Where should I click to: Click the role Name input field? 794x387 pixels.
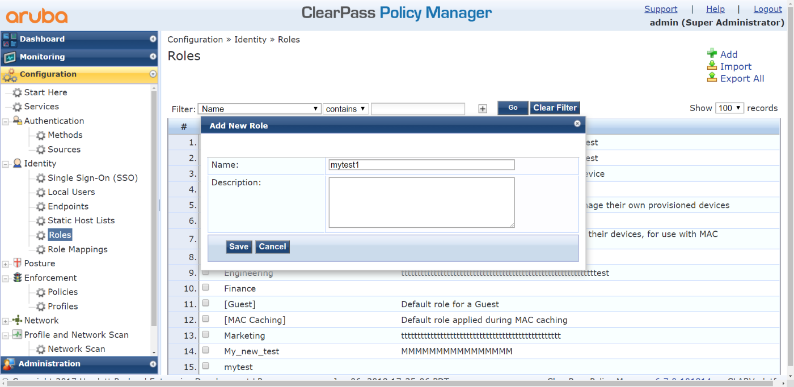421,165
